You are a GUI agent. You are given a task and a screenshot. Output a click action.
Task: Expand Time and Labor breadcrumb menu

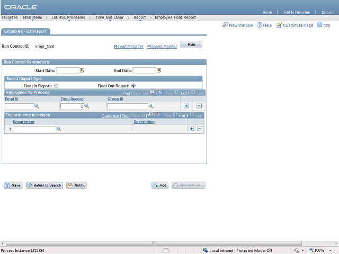click(110, 17)
